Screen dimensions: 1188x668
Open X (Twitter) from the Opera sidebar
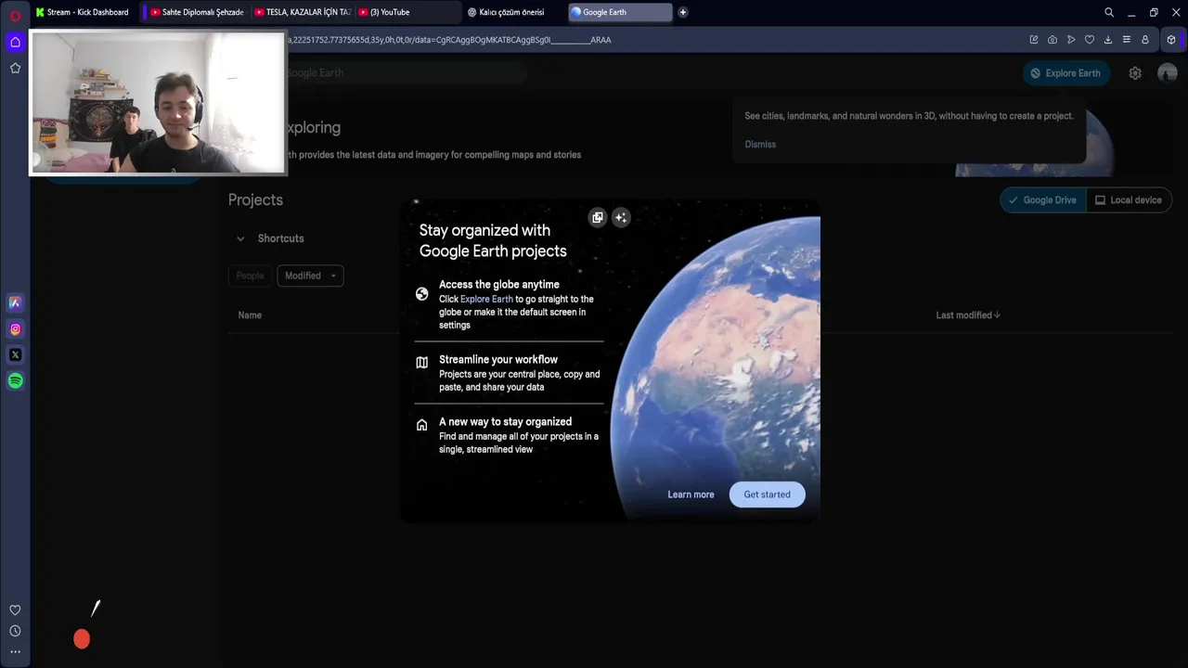(x=15, y=354)
